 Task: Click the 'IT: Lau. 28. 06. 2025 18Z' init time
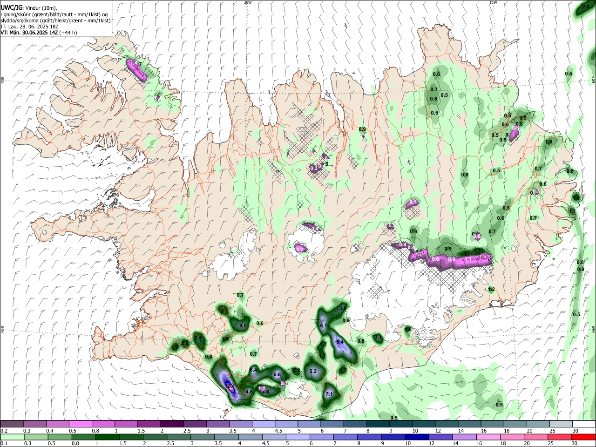point(29,27)
